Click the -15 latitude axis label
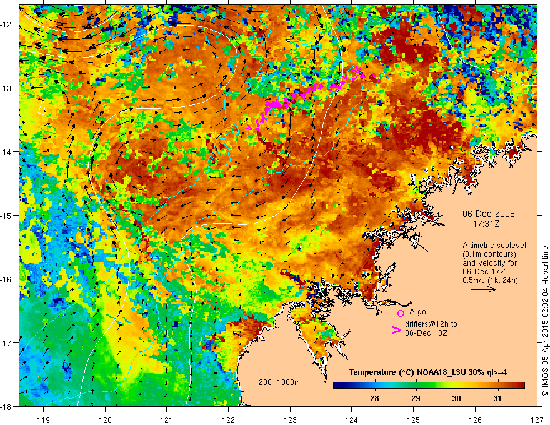Screen dimensions: 550x425 7,215
